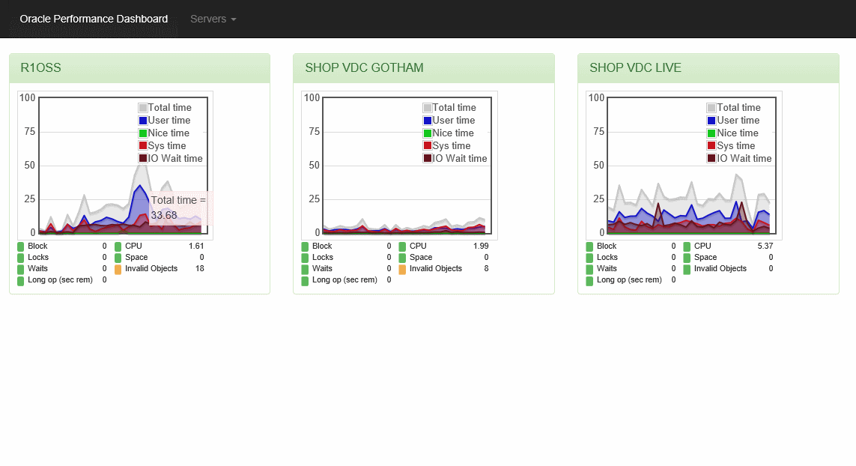Click the Space label in SHOP VDC GOTHAM
Viewport: 856px width, 466px height.
tap(421, 257)
